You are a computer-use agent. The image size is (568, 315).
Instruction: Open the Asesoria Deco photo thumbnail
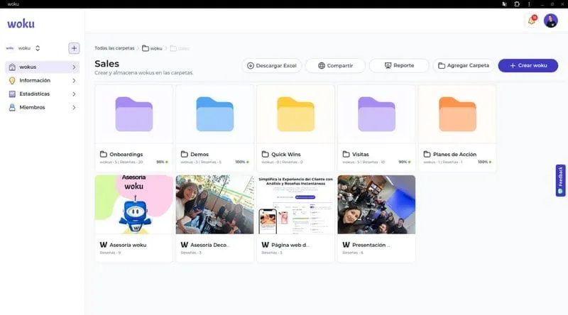tap(215, 204)
